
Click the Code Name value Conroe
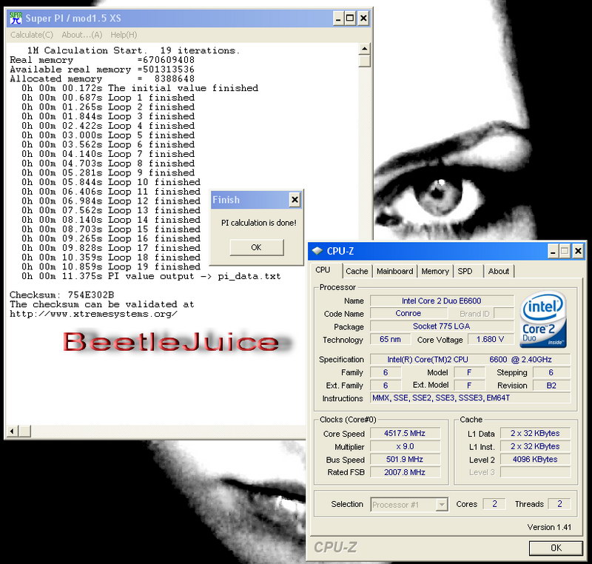pos(408,313)
